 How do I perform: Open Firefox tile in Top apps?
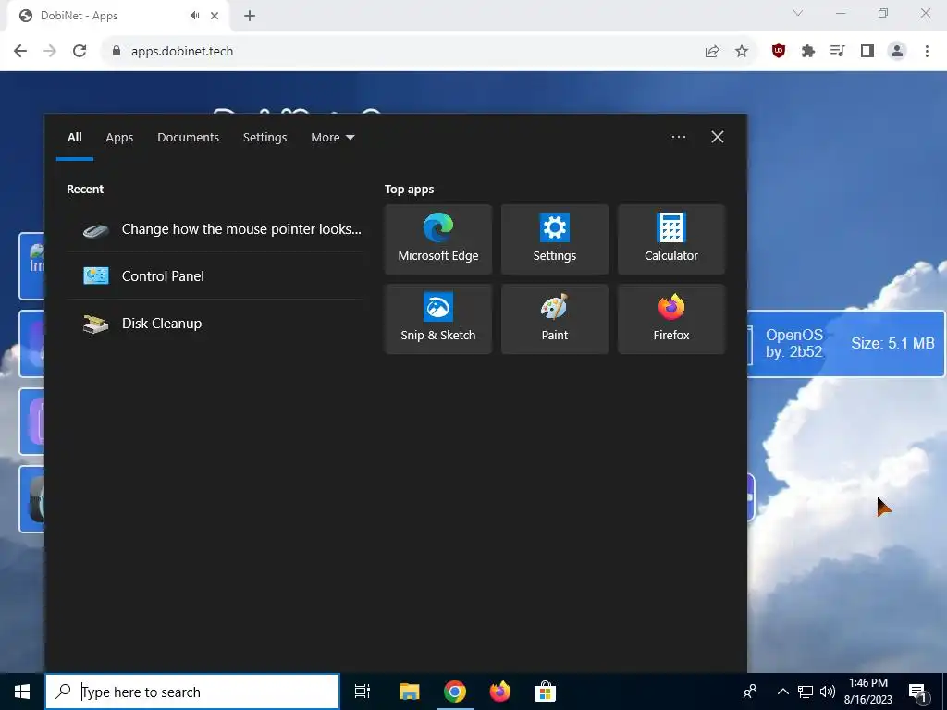tap(671, 319)
